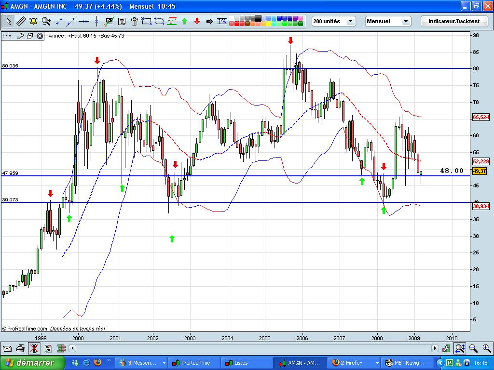
Task: Click the 49,37 current price tag
Action: coord(480,171)
